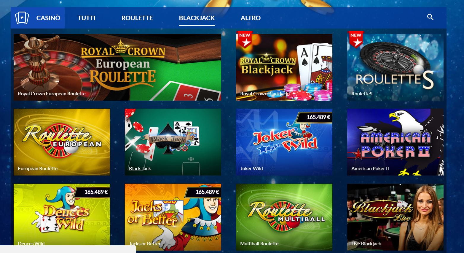Click the Joker Wild title label
Screen dimensions: 464x253
click(251, 169)
